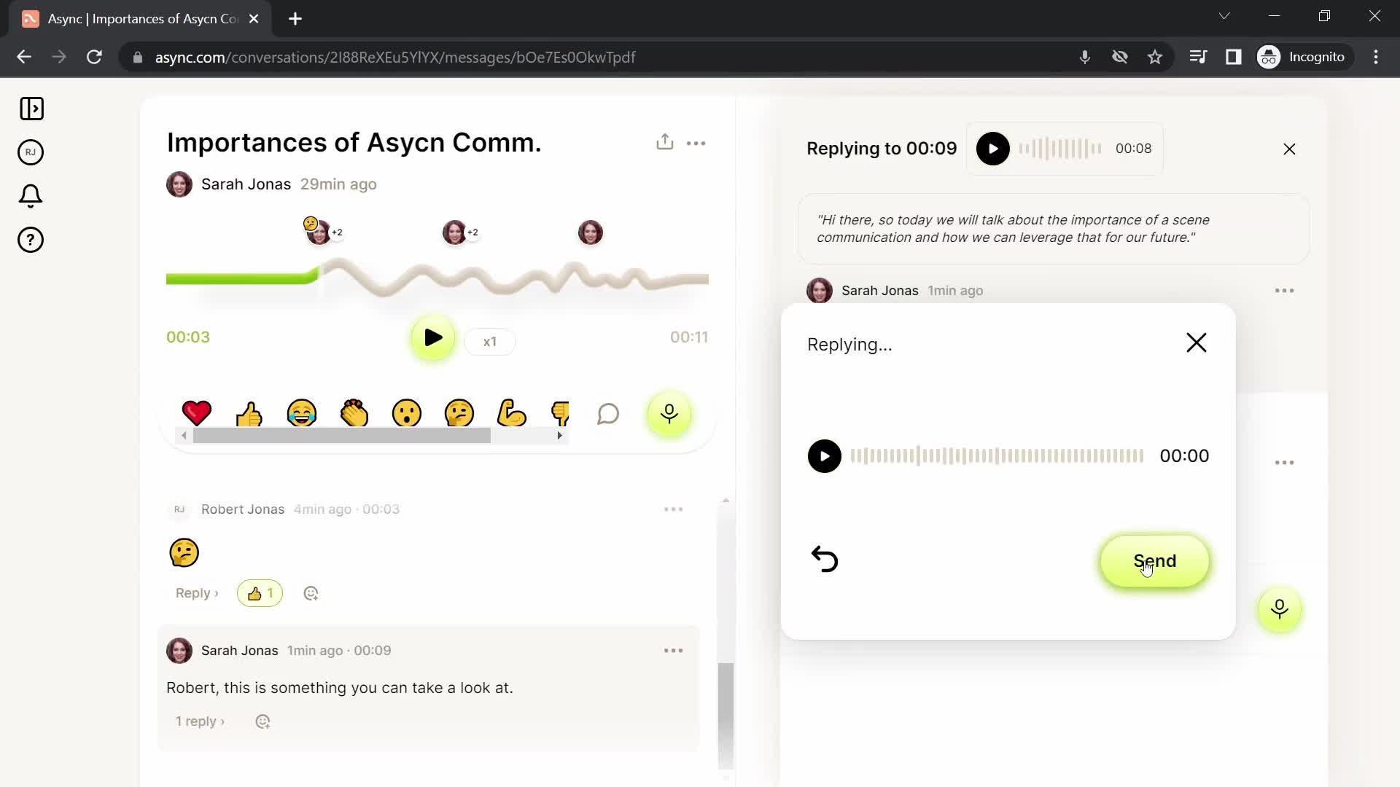Viewport: 1400px width, 787px height.
Task: Toggle playback of the main audio at 00:03
Action: (431, 338)
